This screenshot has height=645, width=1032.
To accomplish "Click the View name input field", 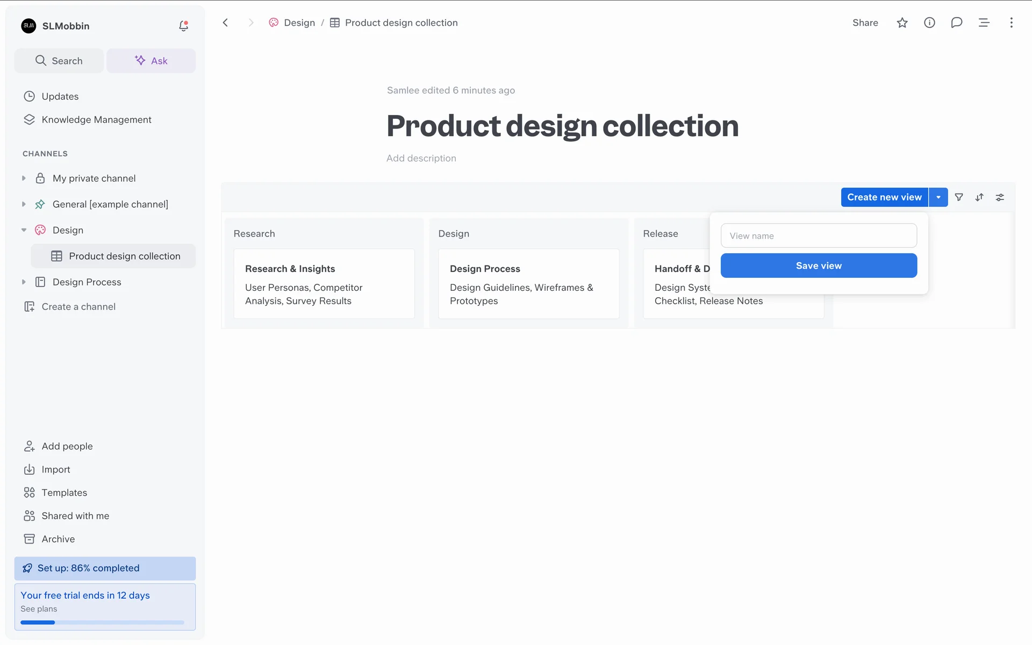I will (819, 235).
